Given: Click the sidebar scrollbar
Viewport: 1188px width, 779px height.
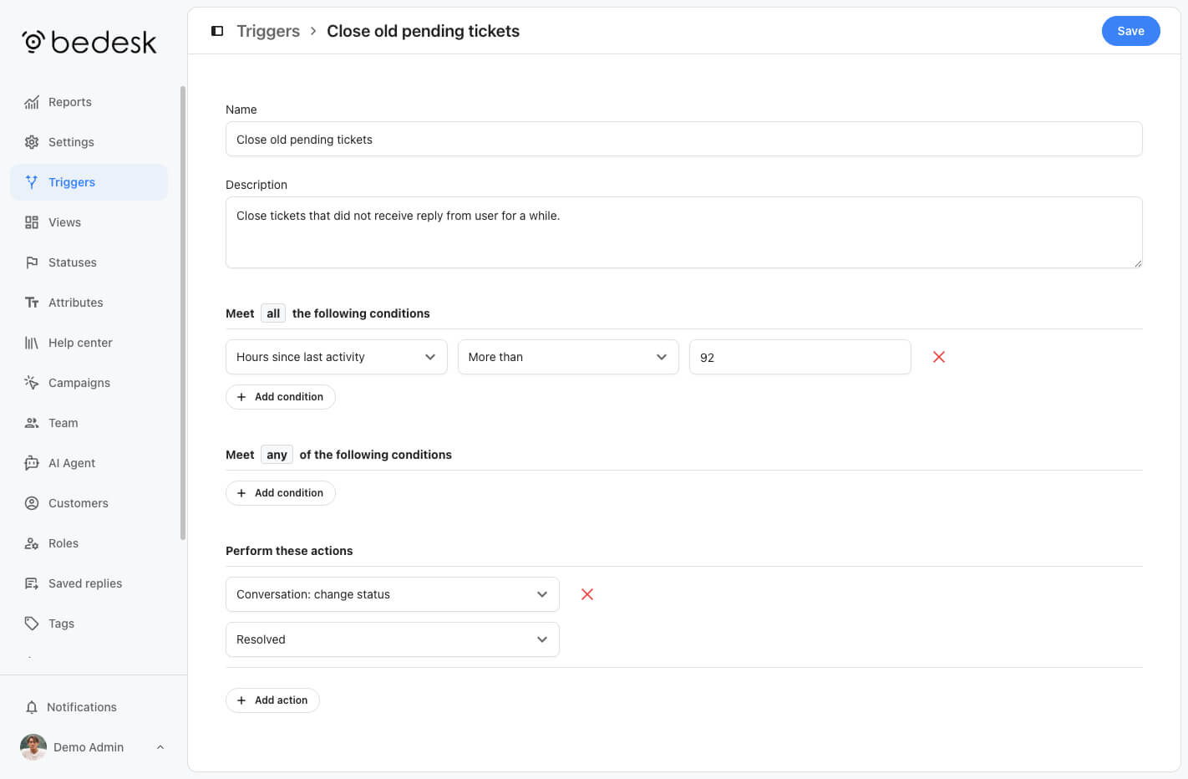Looking at the screenshot, I should pos(183,313).
